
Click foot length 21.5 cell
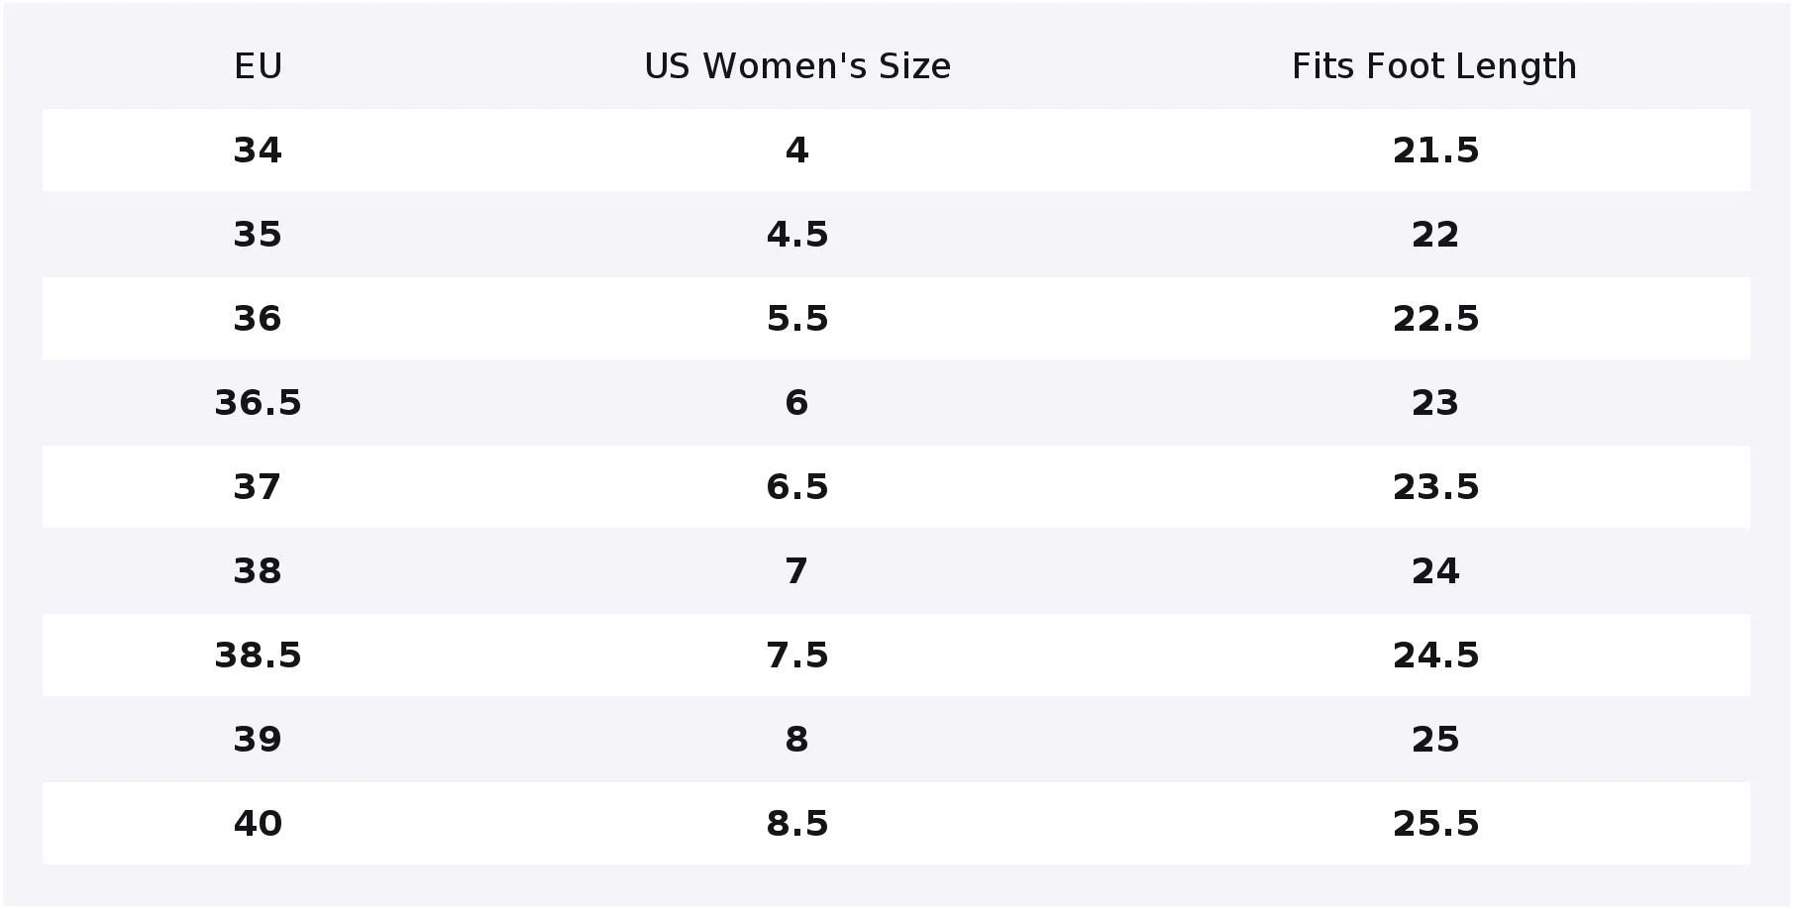(x=1435, y=151)
